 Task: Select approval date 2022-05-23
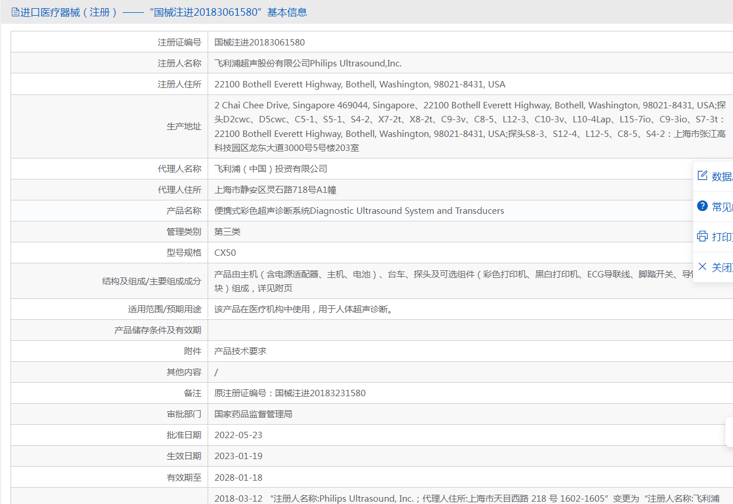point(239,435)
